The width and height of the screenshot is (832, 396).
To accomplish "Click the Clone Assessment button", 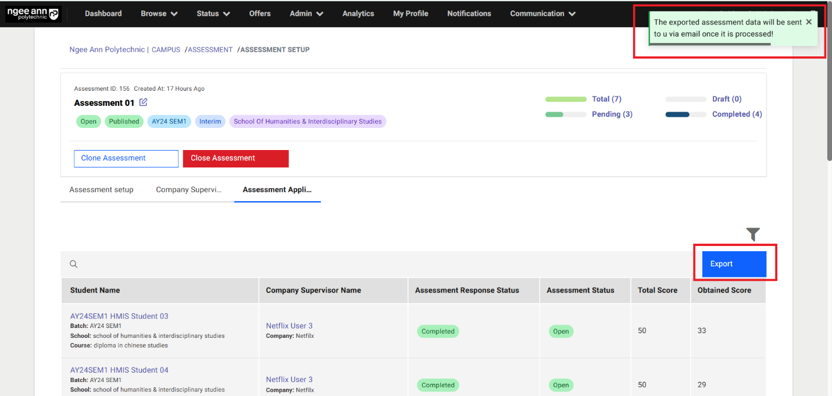I will (126, 158).
